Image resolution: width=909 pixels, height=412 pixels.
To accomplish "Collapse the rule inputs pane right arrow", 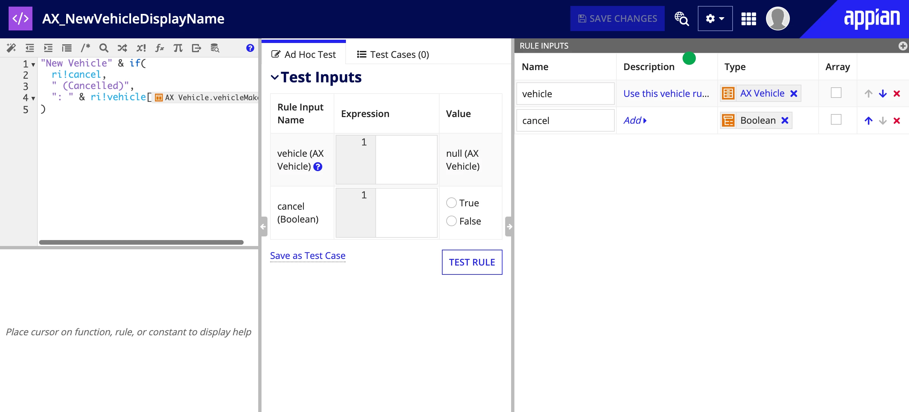I will pos(509,227).
